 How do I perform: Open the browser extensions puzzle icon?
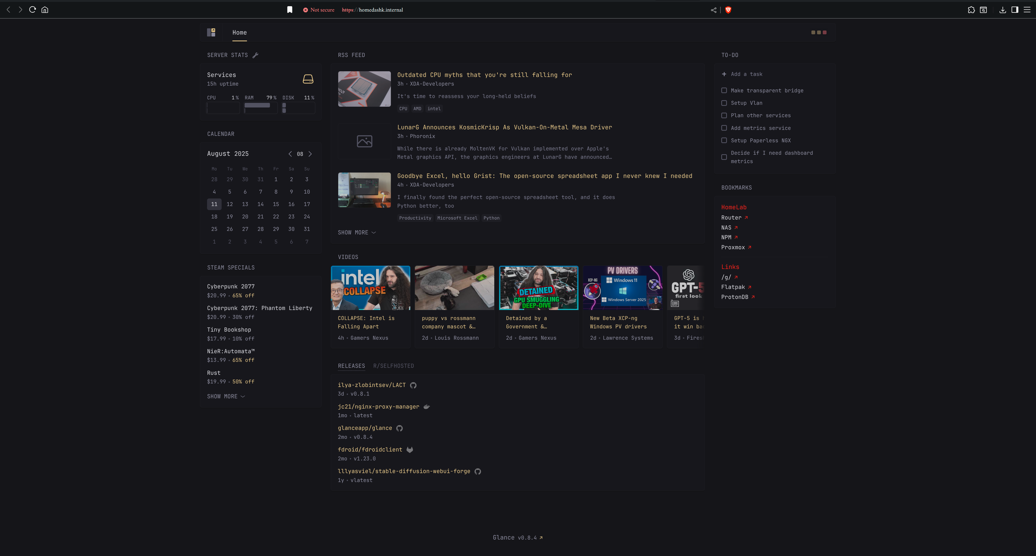[x=971, y=10]
